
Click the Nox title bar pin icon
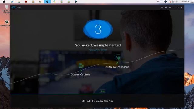162,7
